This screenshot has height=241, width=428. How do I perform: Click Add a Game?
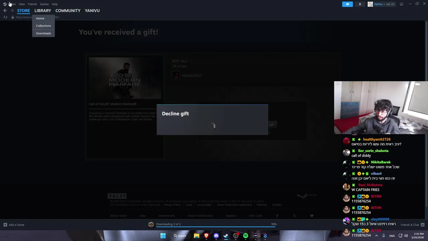click(16, 225)
